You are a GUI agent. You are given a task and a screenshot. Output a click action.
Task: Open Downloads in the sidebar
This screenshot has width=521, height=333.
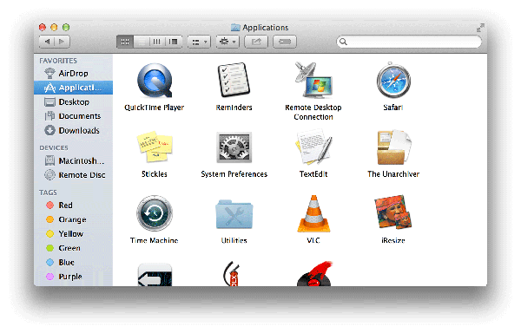73,130
